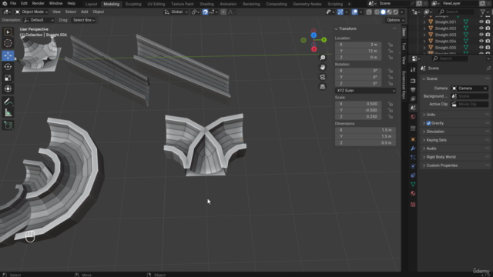Viewport: 493px width, 277px height.
Task: Toggle snapping magnet button
Action: [x=205, y=12]
